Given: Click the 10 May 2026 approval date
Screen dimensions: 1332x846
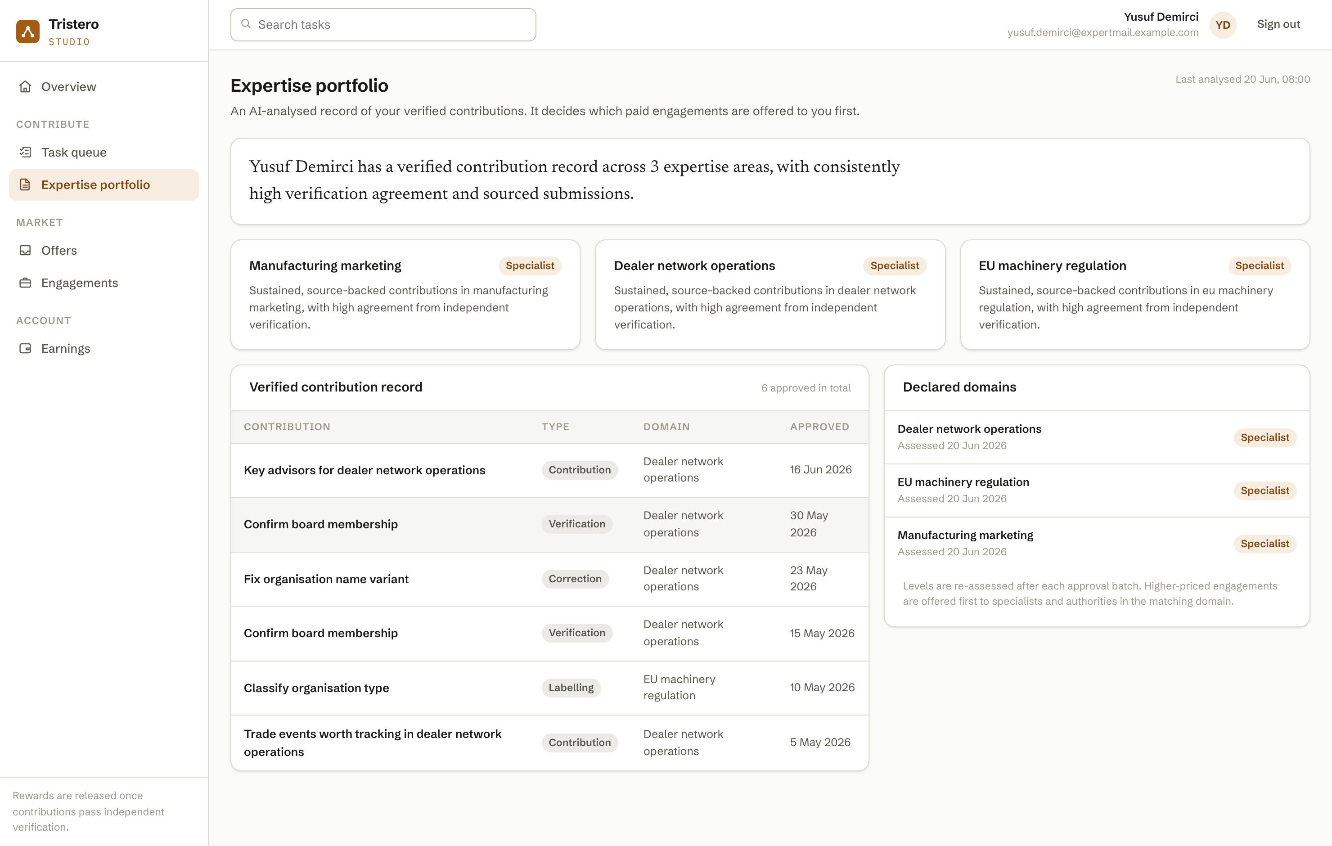Looking at the screenshot, I should point(822,688).
